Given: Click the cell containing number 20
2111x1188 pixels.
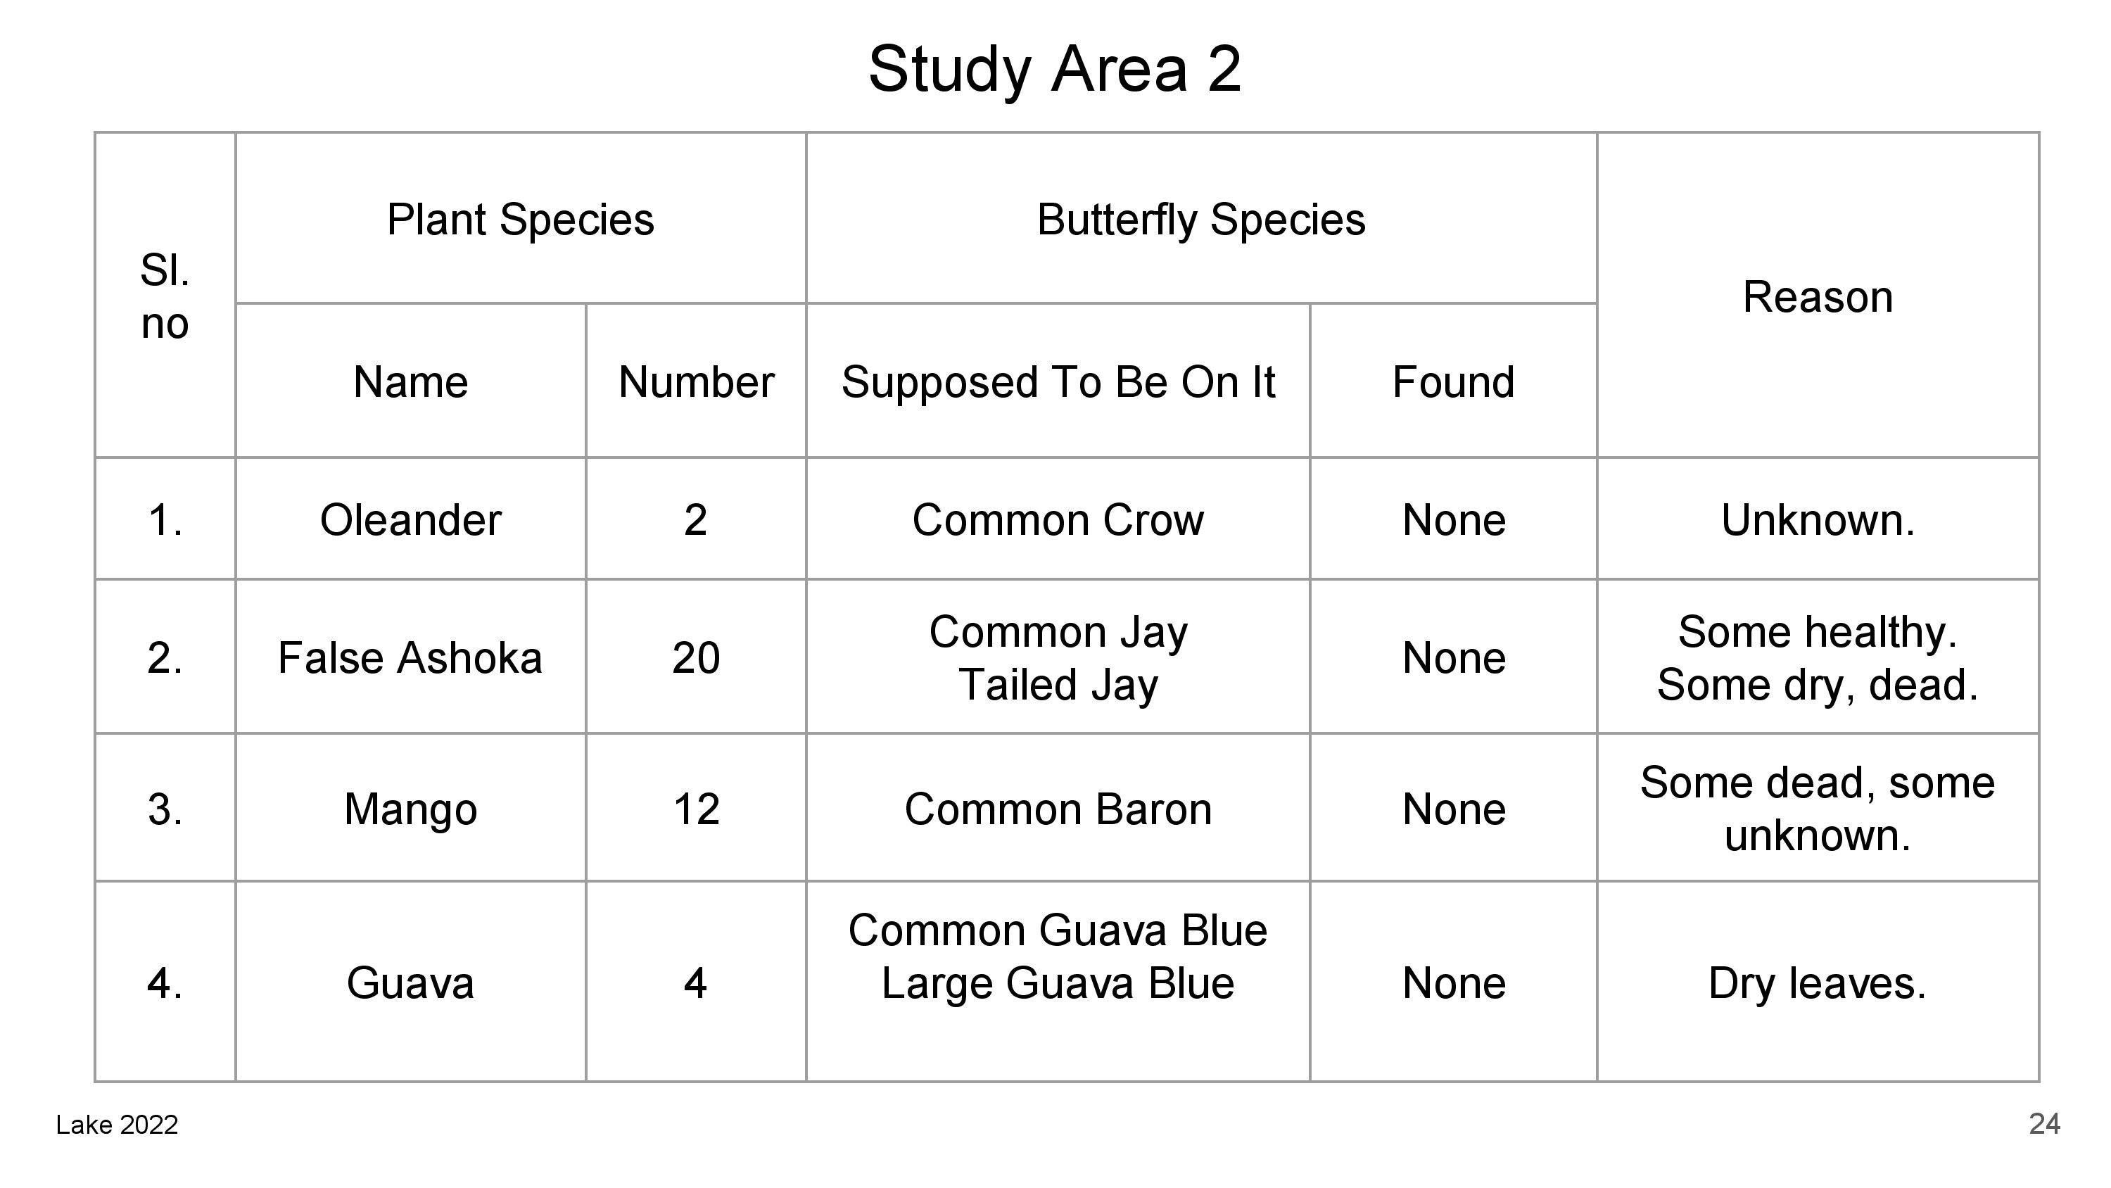Looking at the screenshot, I should (x=696, y=657).
